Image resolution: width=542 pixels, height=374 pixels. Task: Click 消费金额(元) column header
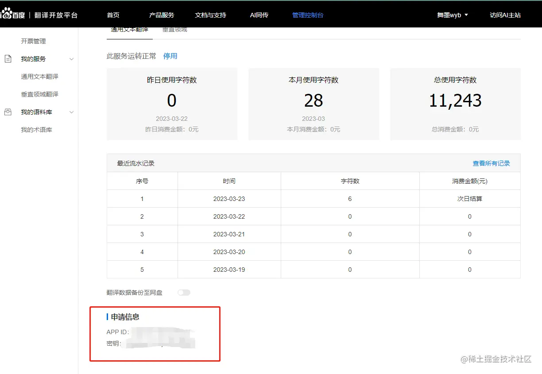tap(470, 181)
